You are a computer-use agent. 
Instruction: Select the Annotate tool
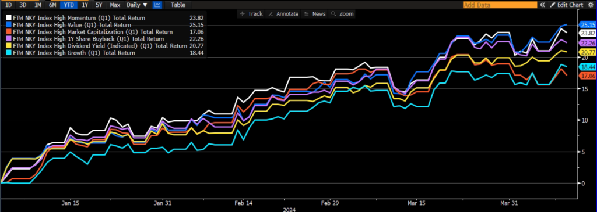tap(284, 14)
